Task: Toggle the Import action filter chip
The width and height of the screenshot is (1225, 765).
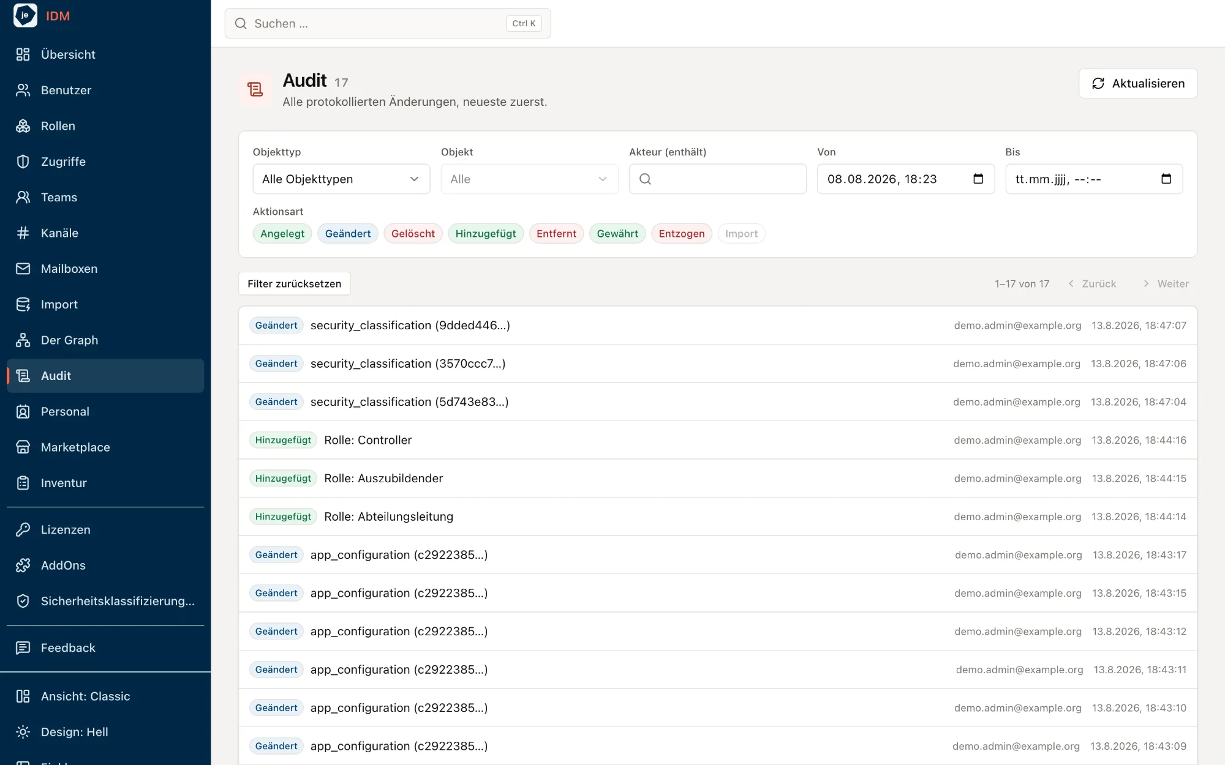Action: tap(741, 233)
